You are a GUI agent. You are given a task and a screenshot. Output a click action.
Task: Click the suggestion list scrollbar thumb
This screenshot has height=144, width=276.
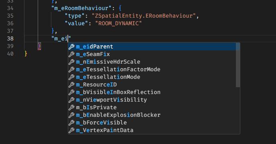pos(238,65)
